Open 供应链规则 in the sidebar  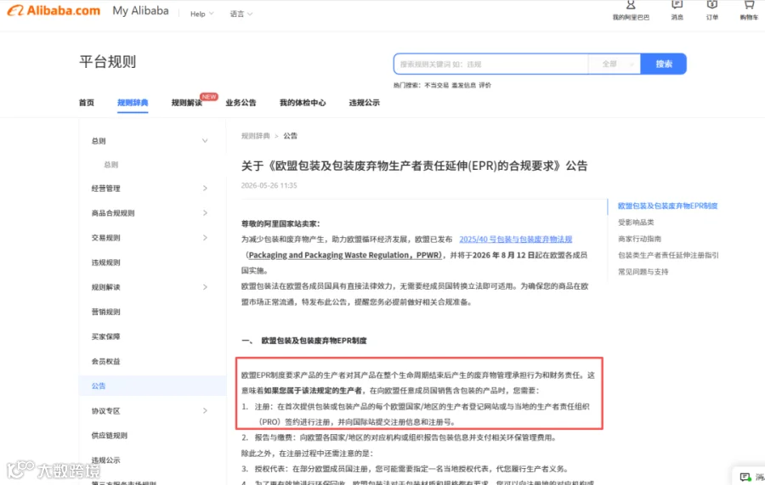(x=110, y=435)
